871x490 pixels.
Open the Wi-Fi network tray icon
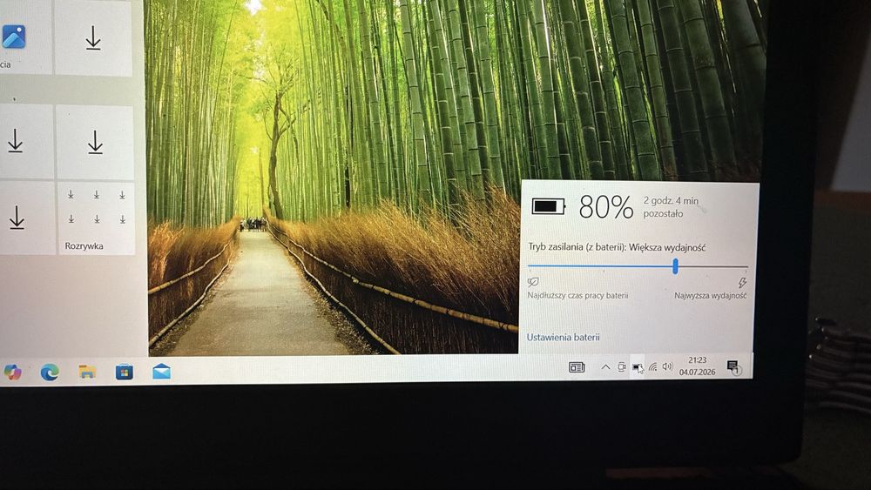point(653,366)
